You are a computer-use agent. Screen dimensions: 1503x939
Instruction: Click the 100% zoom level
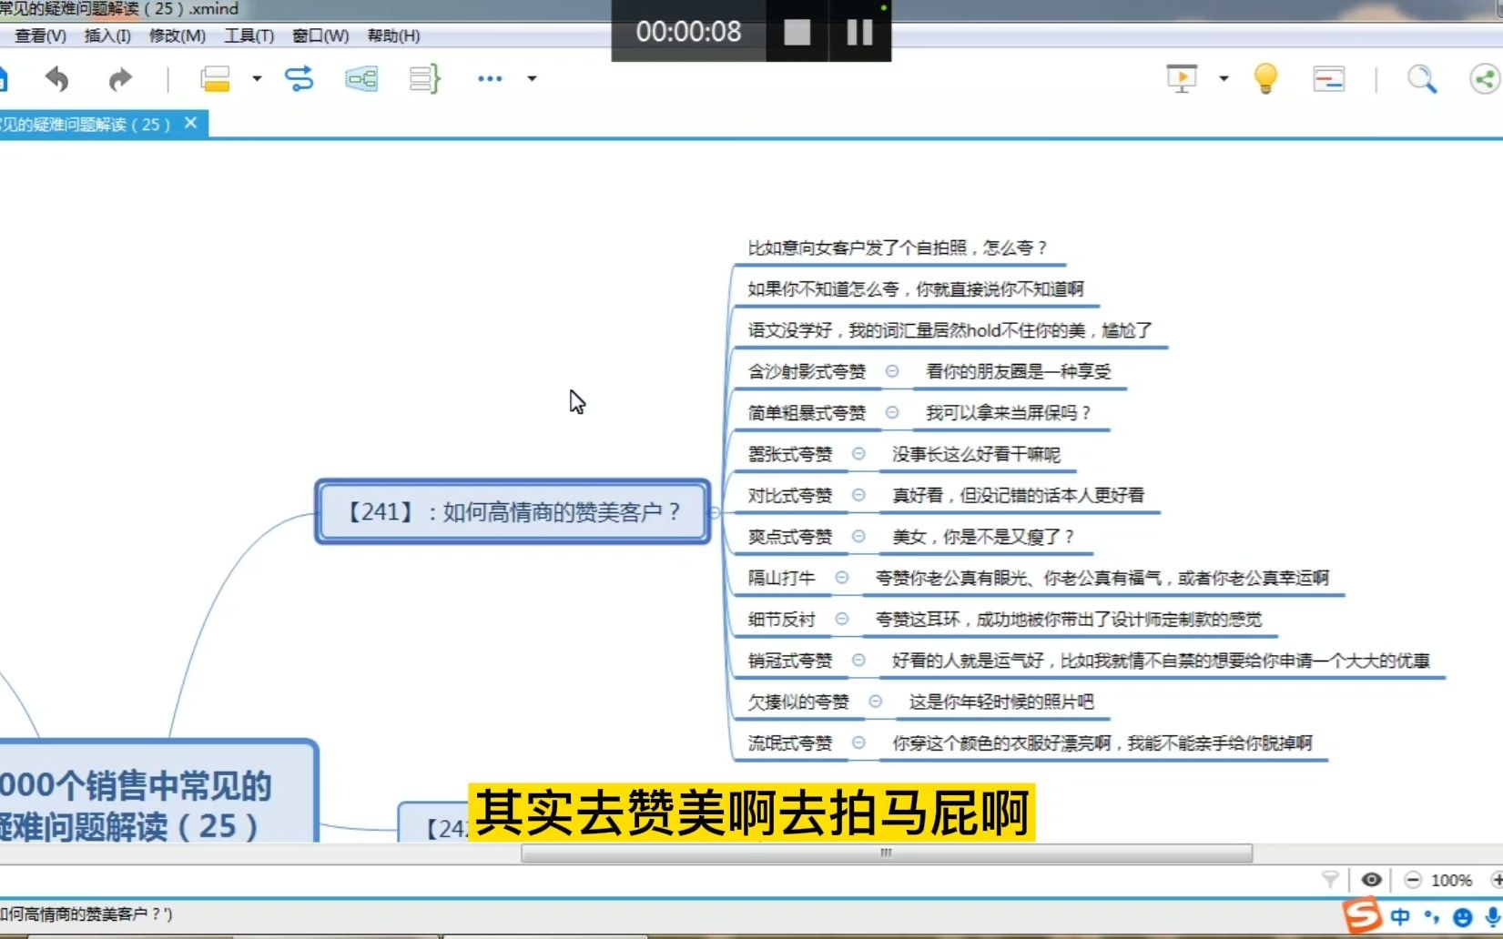click(1451, 880)
